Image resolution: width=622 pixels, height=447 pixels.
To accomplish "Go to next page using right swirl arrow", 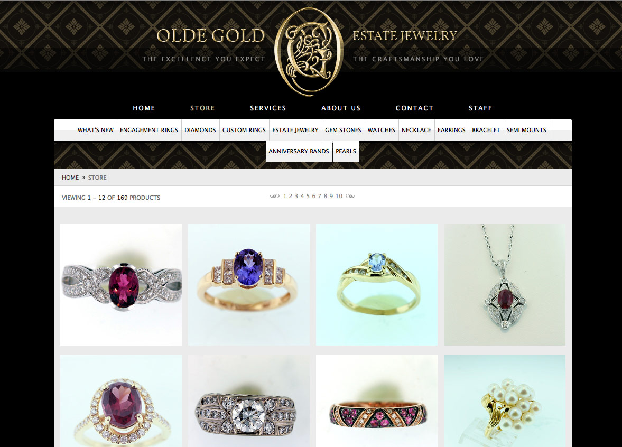I will tap(350, 196).
